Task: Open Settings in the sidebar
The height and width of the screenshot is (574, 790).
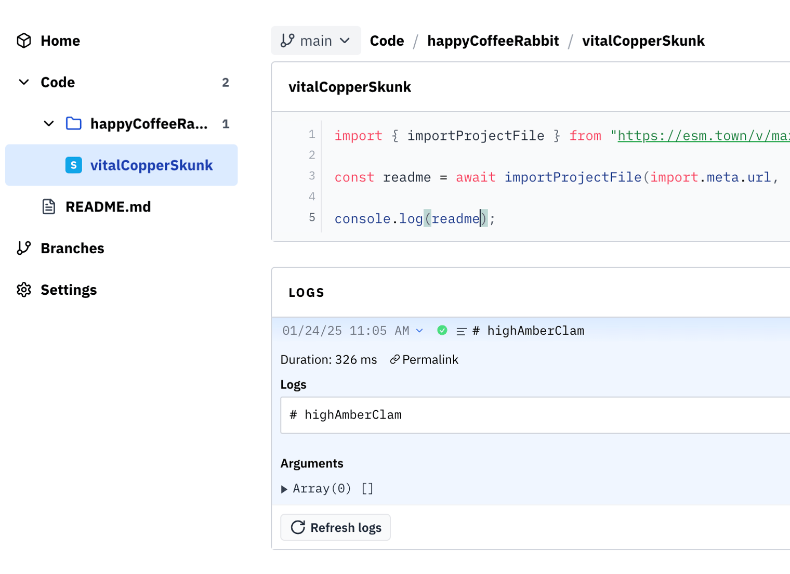Action: 69,290
